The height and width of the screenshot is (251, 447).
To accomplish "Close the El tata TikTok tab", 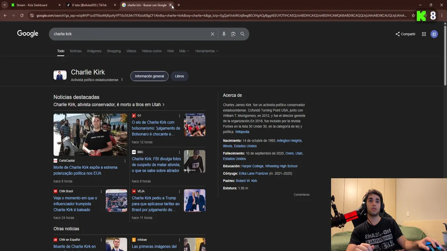I will point(115,5).
